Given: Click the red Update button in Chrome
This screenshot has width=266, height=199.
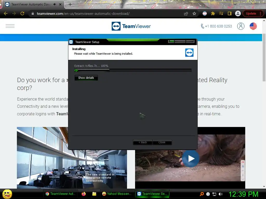Looking at the screenshot, I should click(x=251, y=13).
